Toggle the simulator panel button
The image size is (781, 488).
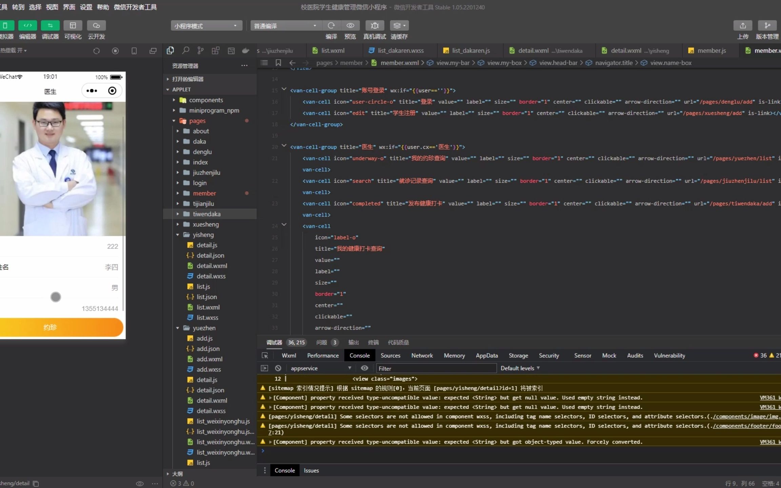coord(6,25)
